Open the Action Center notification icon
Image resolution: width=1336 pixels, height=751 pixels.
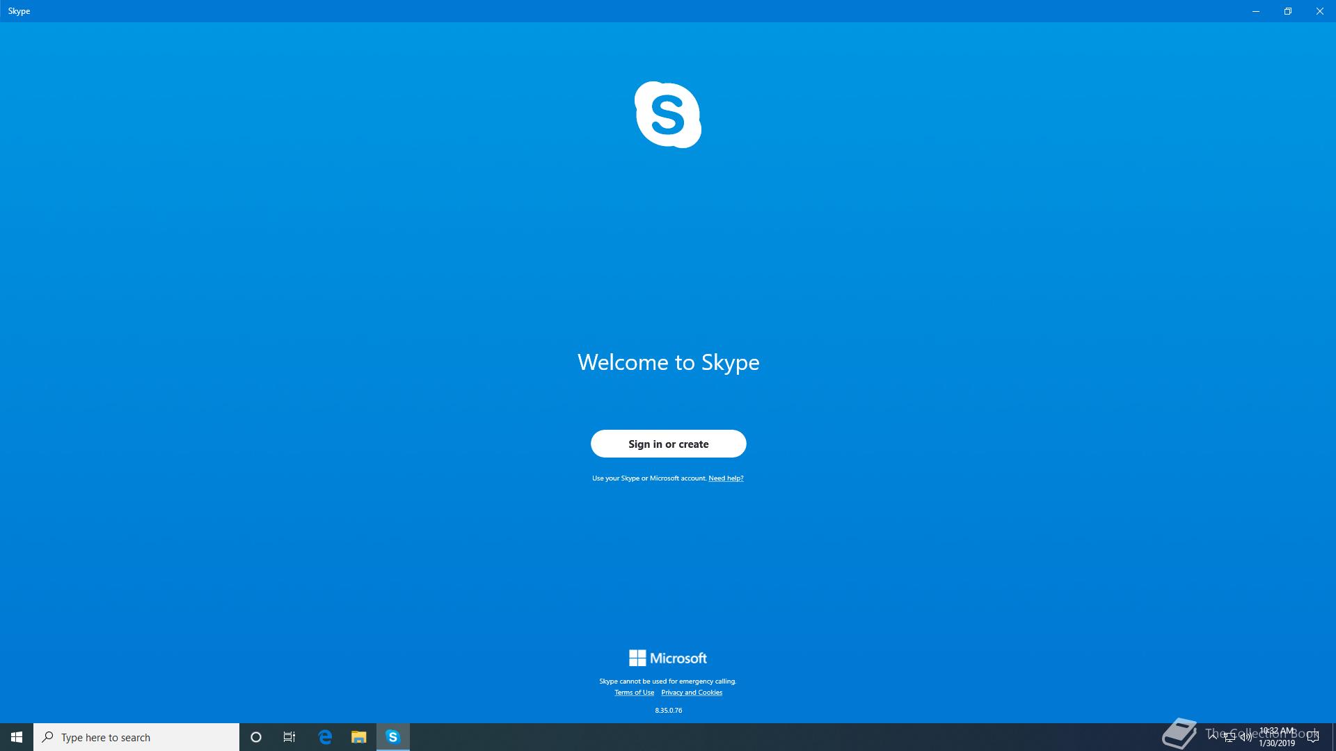[1313, 737]
